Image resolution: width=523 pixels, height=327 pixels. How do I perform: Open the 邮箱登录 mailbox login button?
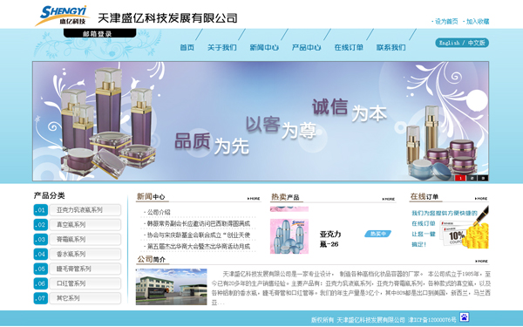click(99, 33)
